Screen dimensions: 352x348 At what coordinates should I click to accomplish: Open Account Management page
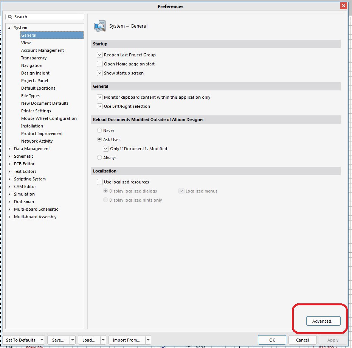pos(42,50)
